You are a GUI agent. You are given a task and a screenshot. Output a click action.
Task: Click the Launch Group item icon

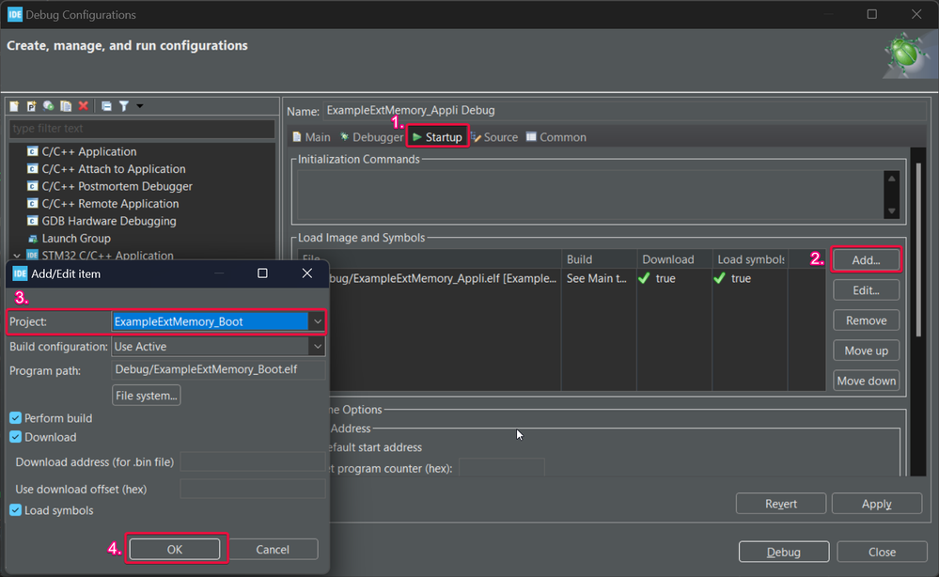pyautogui.click(x=32, y=238)
